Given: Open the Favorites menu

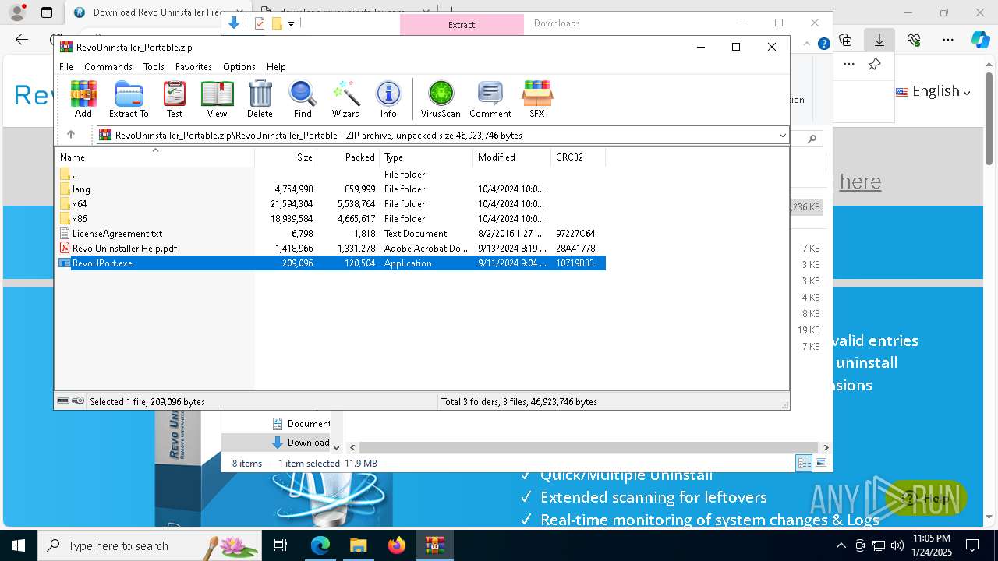Looking at the screenshot, I should [193, 67].
